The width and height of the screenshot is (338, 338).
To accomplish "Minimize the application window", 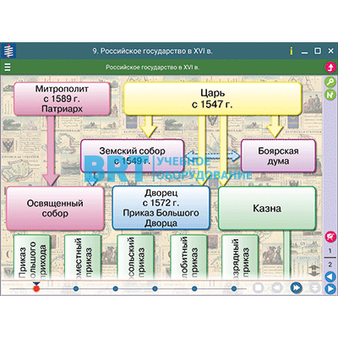I will tap(304, 52).
